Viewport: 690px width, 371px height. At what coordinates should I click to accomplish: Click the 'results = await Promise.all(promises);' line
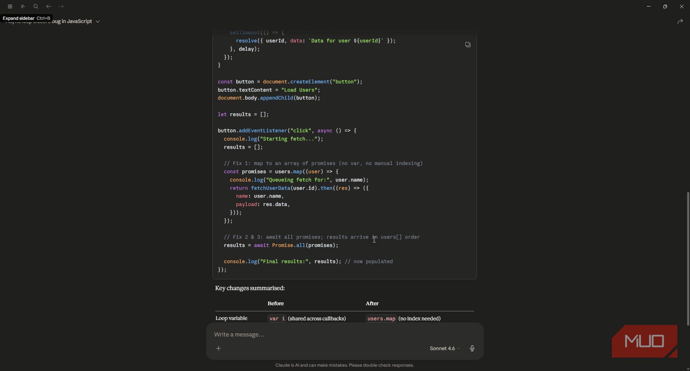tap(281, 246)
